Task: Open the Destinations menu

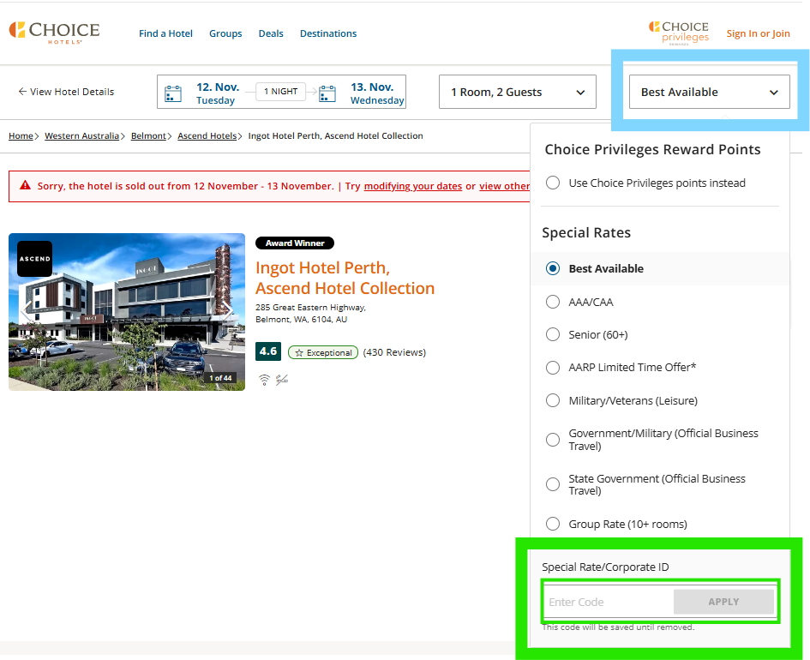Action: (328, 33)
